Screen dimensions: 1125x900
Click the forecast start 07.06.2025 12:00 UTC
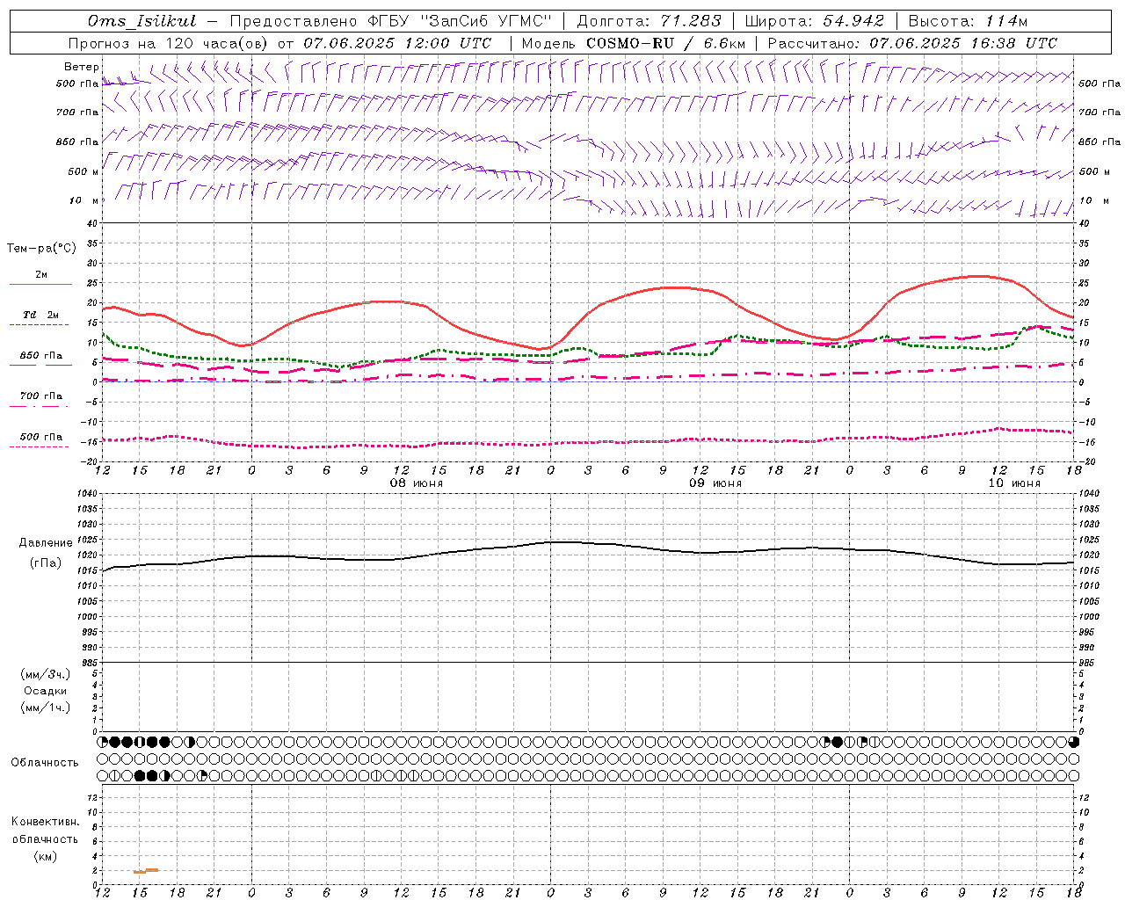tap(397, 43)
